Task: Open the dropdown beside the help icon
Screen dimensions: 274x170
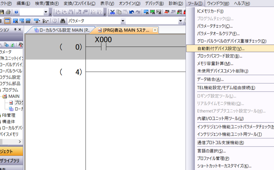Action: coord(46,12)
